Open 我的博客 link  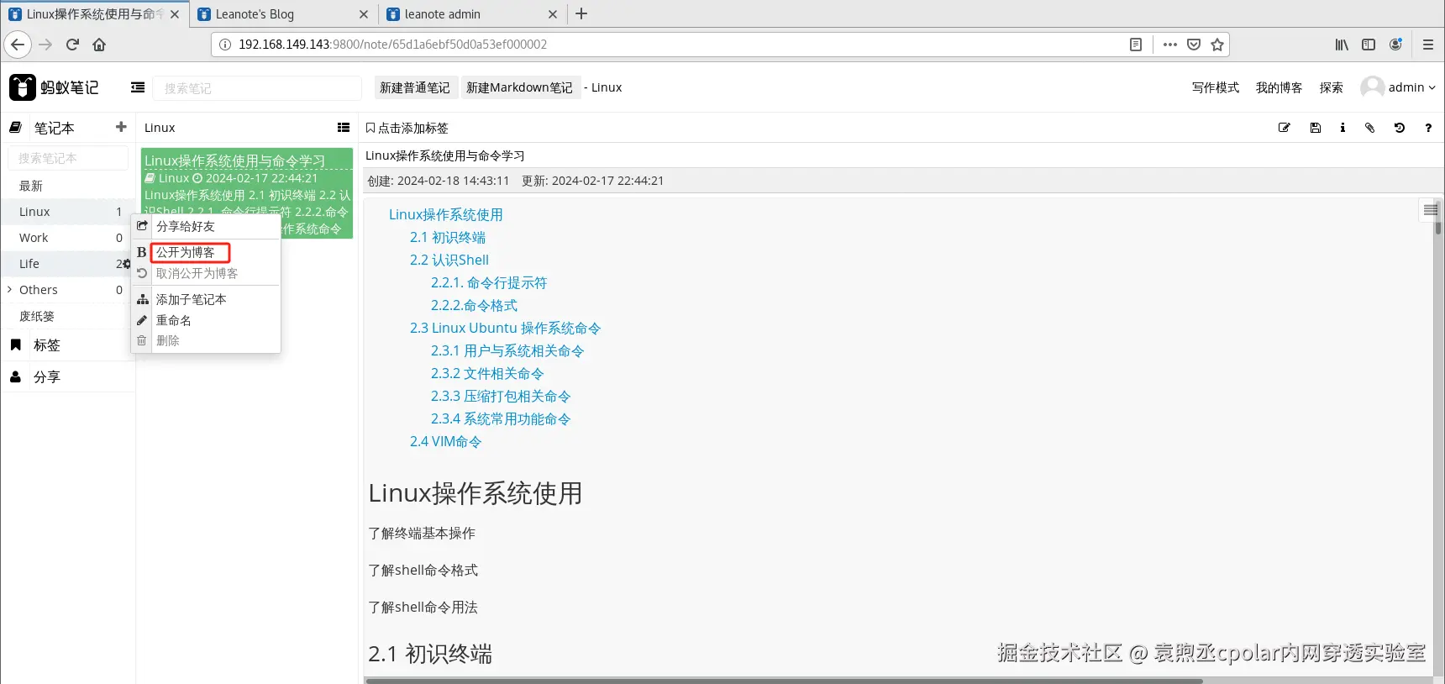point(1279,87)
